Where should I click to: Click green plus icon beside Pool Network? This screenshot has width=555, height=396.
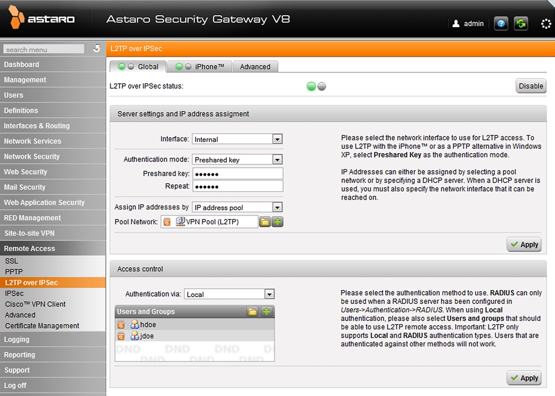pyautogui.click(x=277, y=222)
